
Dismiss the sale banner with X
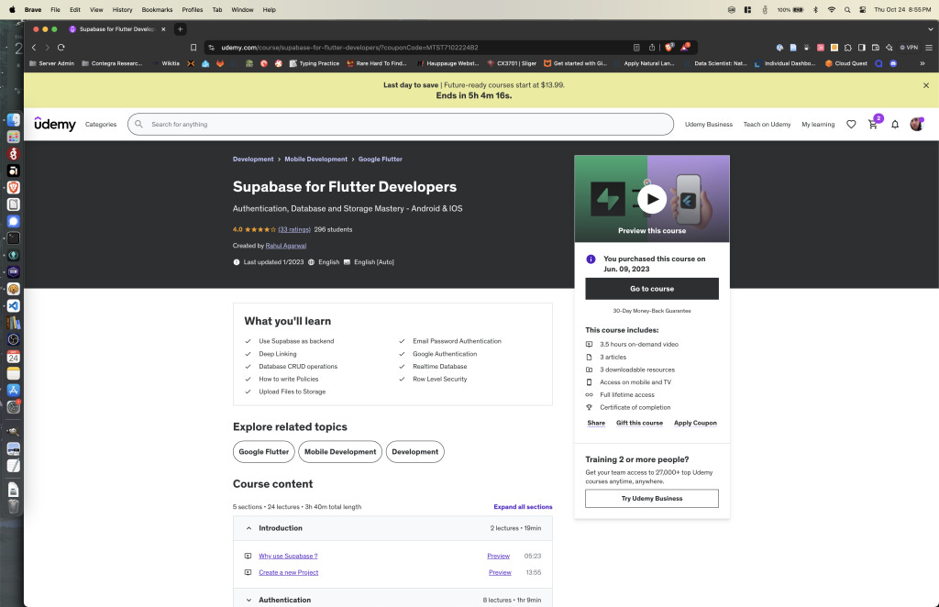[926, 85]
